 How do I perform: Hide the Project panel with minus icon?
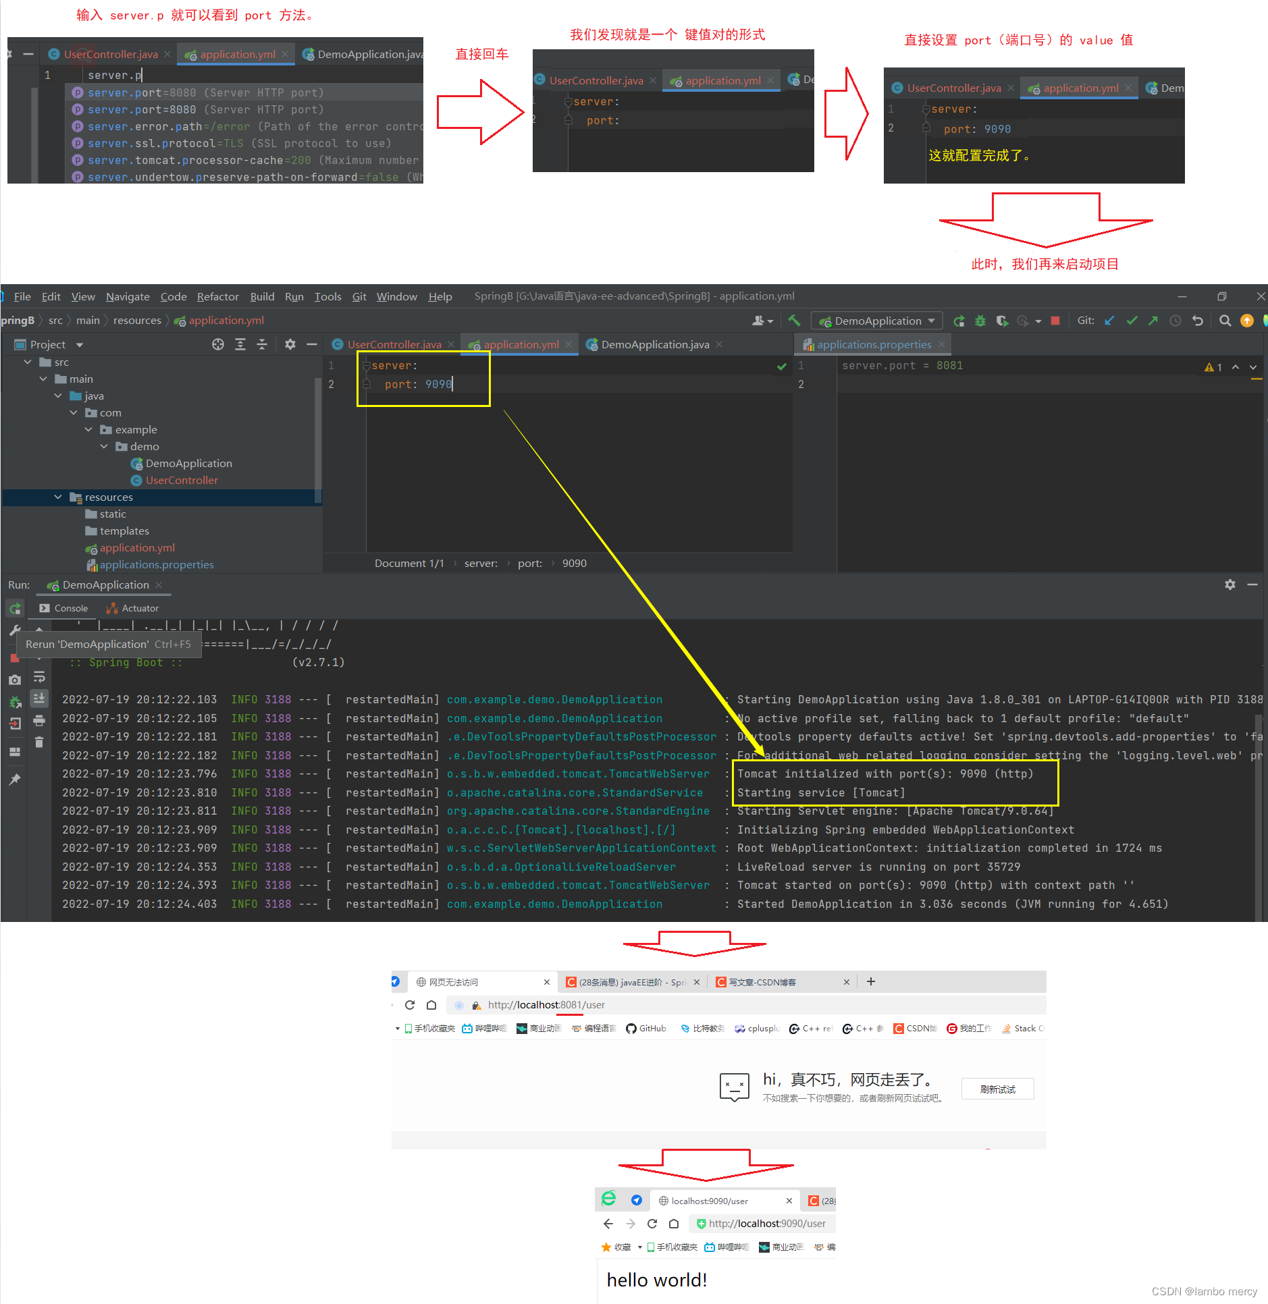(312, 345)
